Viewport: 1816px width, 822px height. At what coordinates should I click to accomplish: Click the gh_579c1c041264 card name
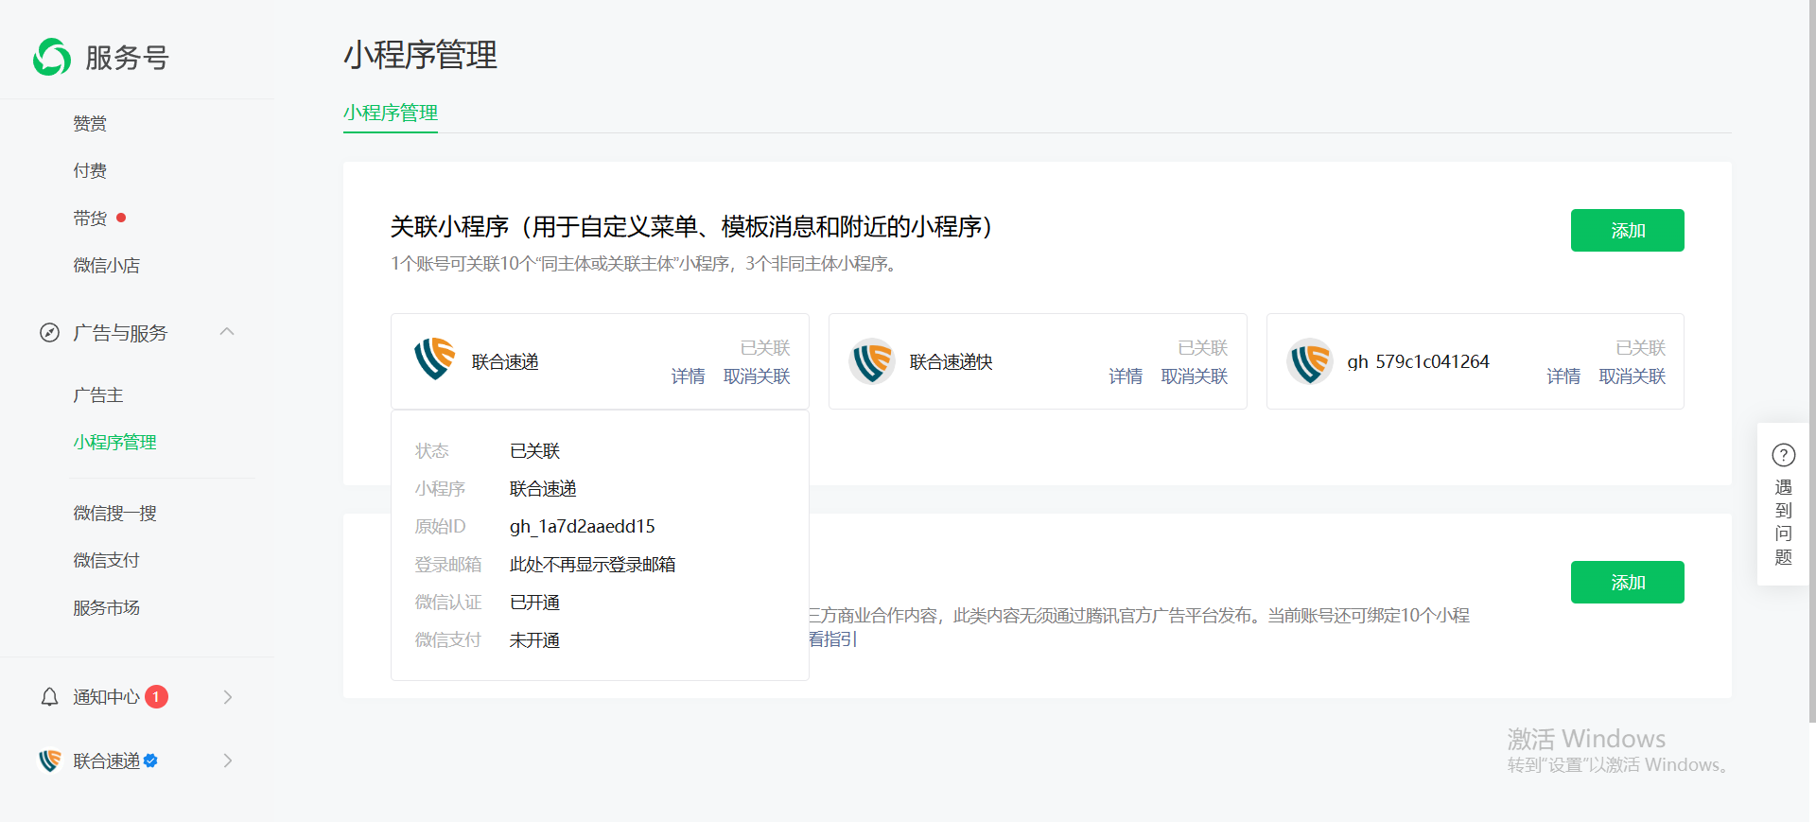click(1418, 362)
